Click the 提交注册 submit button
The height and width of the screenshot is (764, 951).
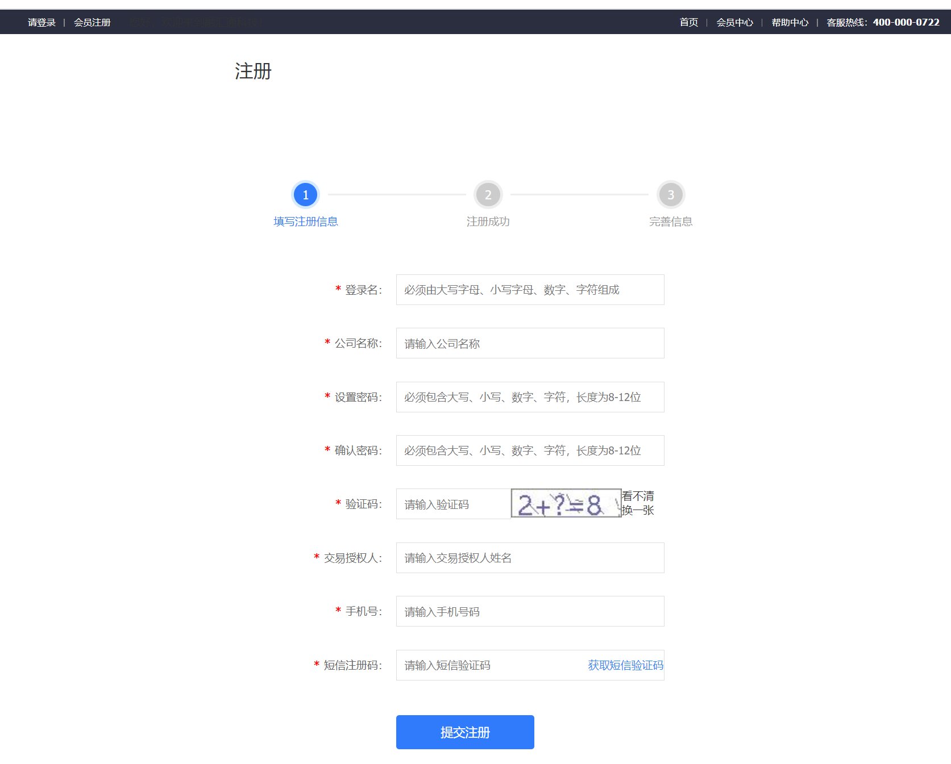tap(465, 732)
